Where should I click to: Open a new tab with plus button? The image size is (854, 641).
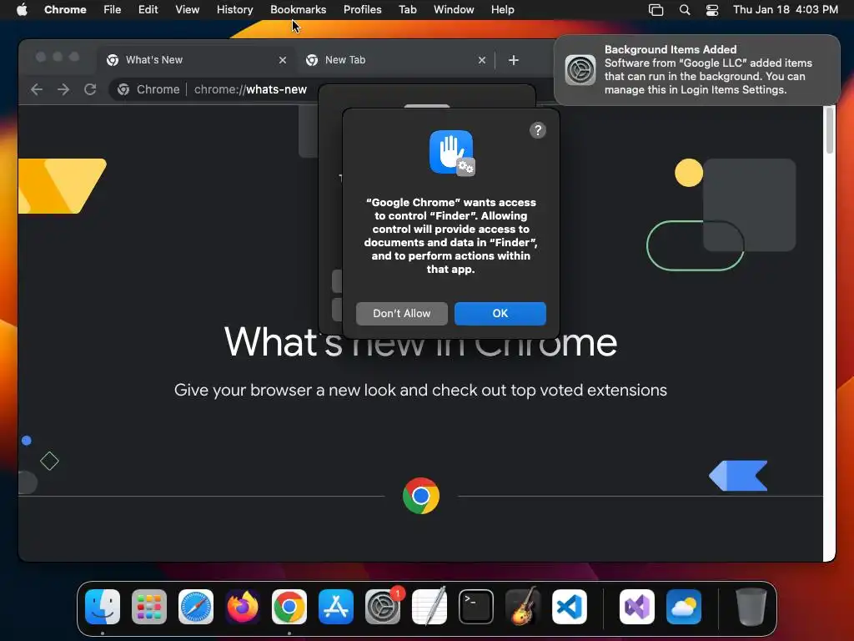[x=514, y=60]
